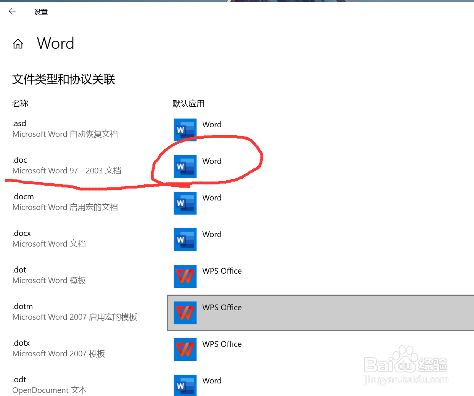Viewport: 474px width, 396px height.
Task: Go back with the arrow button
Action: pos(12,11)
